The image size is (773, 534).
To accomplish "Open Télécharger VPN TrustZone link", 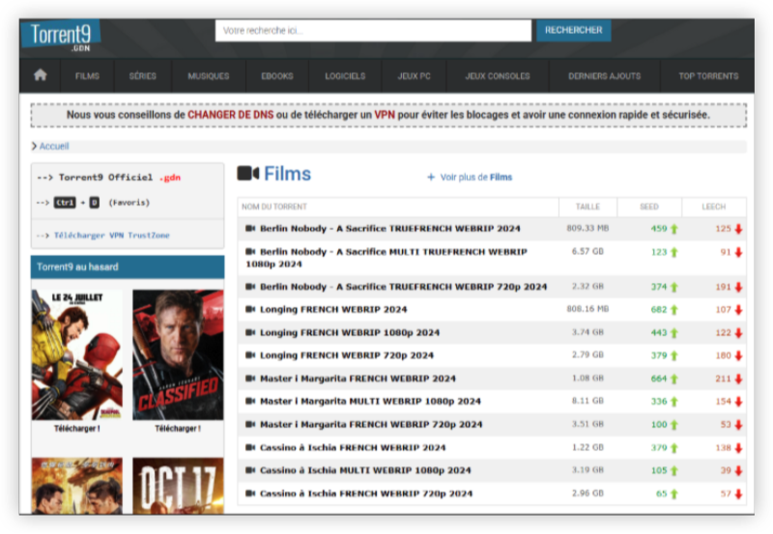I will (112, 236).
